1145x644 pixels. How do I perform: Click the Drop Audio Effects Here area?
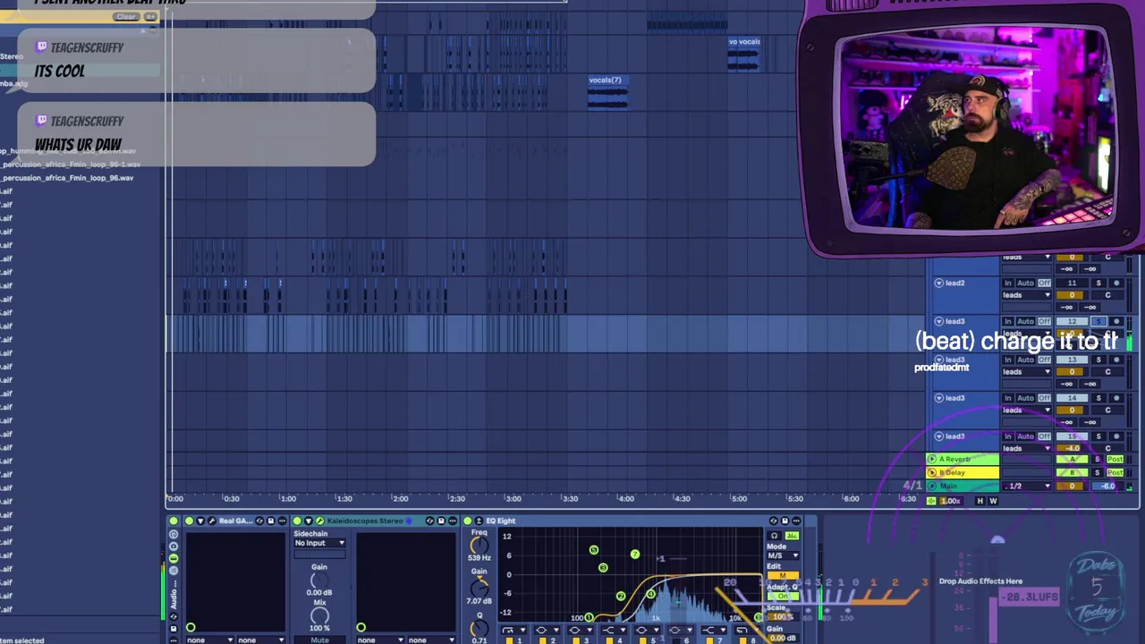[980, 581]
